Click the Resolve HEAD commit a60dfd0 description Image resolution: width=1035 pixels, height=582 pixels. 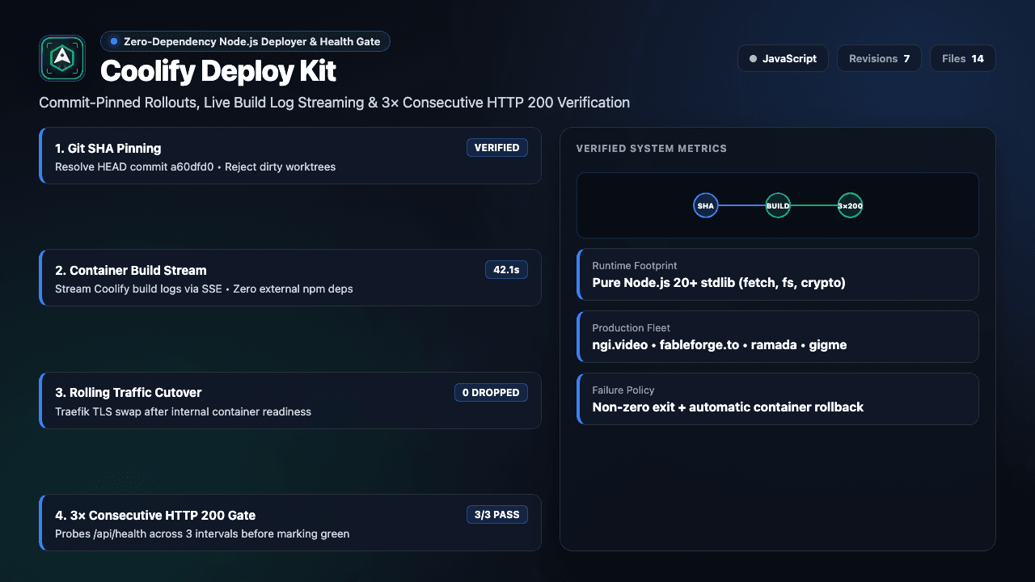click(x=195, y=167)
